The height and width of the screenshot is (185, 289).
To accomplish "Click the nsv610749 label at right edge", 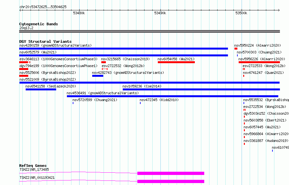I will 280,147.
